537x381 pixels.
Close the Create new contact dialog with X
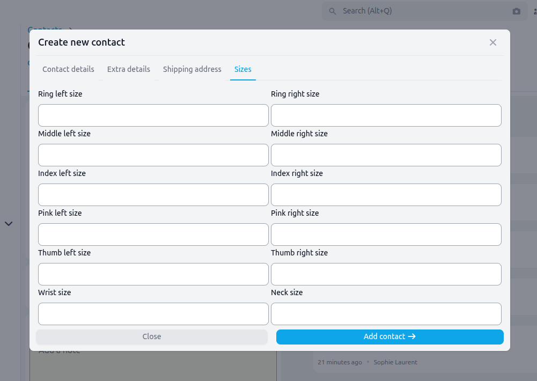[x=492, y=42]
